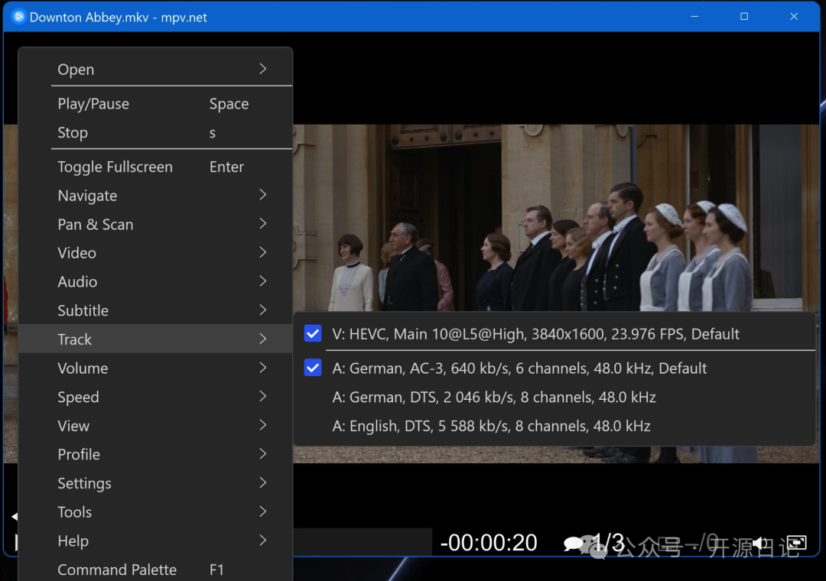Image resolution: width=826 pixels, height=581 pixels.
Task: Expand the Audio submenu arrow
Action: tap(263, 281)
